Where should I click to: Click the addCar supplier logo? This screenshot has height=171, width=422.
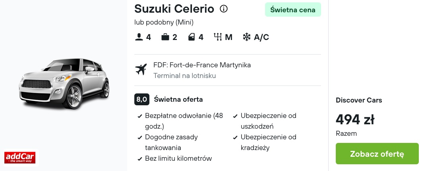point(19,158)
